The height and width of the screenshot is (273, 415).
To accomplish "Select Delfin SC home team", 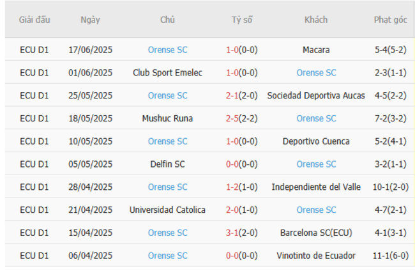I will 167,164.
